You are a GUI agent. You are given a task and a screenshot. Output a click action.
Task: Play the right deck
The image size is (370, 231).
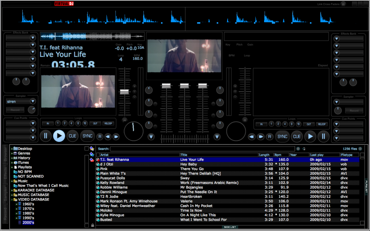310,136
